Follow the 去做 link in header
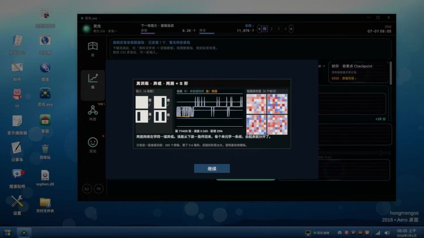Viewport: 424px width, 238px height. coord(249,25)
